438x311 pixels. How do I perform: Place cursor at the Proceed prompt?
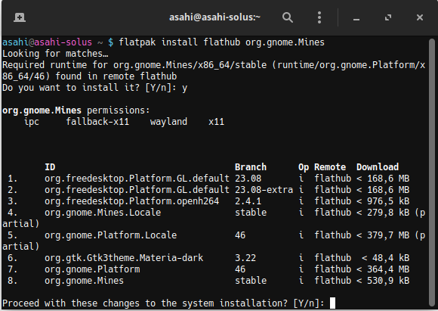click(x=332, y=303)
